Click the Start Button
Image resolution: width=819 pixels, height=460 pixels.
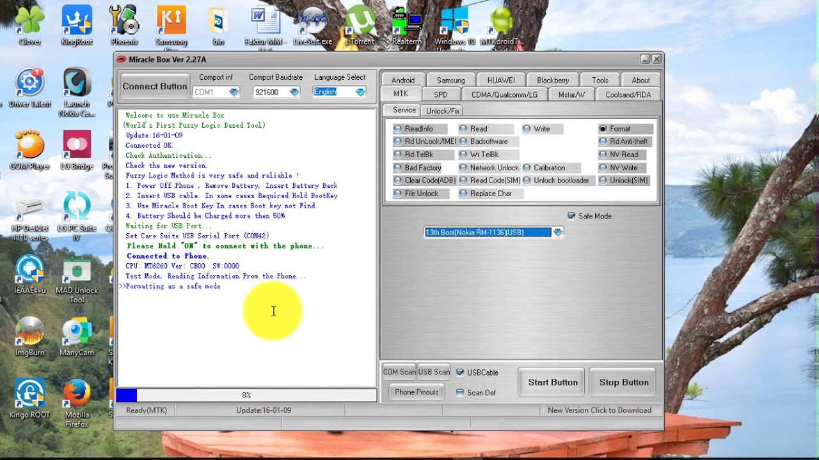[x=553, y=382]
